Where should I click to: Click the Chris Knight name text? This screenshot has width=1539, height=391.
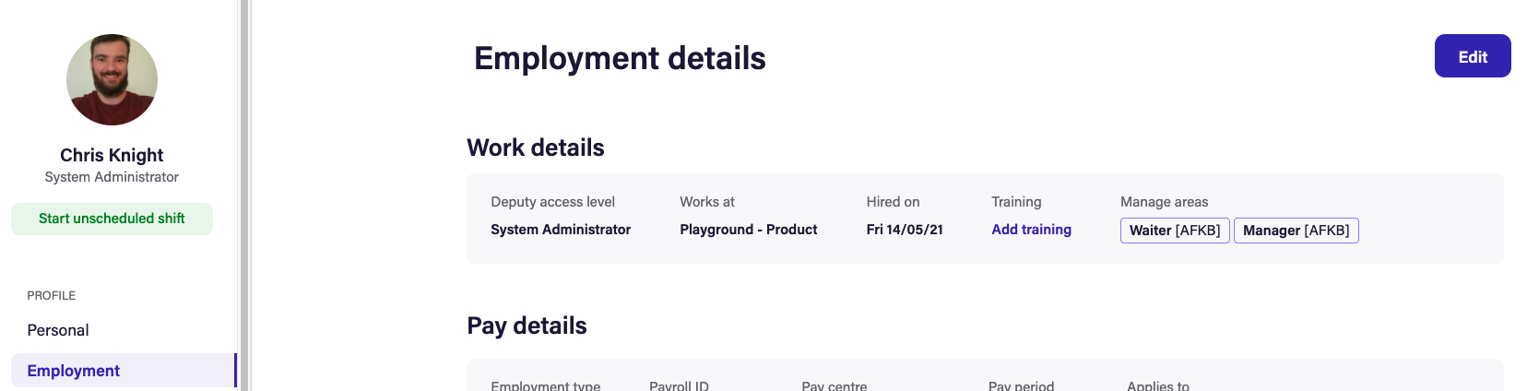(112, 155)
